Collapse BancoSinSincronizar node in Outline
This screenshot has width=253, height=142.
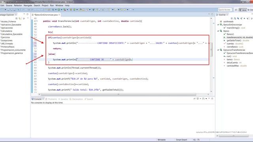click(x=218, y=24)
